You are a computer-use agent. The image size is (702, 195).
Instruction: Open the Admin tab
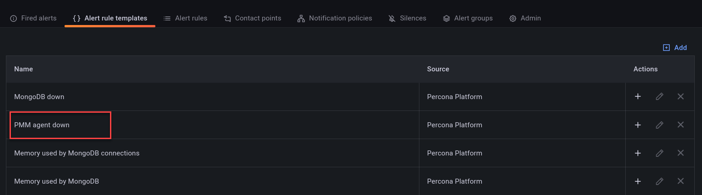[x=525, y=18]
